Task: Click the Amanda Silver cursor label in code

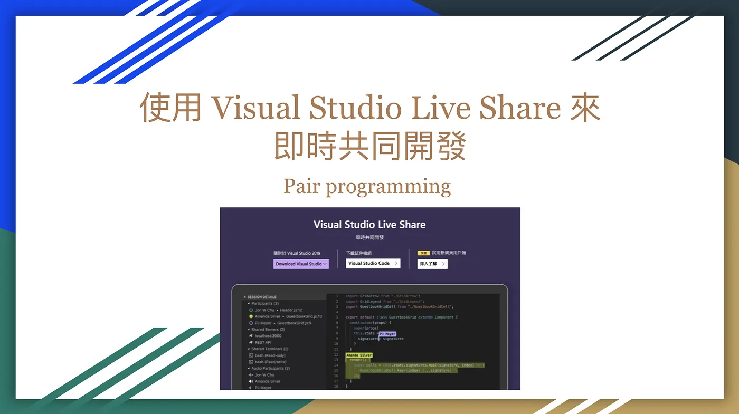Action: (x=359, y=355)
